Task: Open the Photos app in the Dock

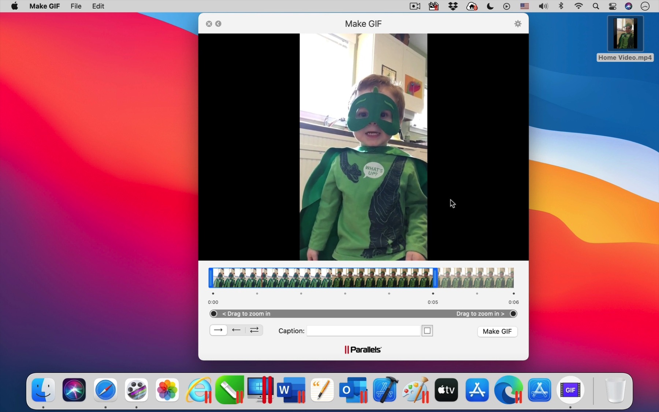Action: coord(167,390)
